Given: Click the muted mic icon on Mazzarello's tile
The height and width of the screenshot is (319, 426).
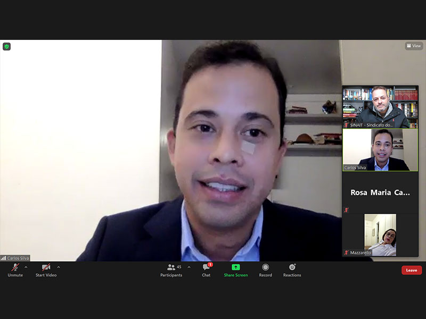Looking at the screenshot, I should pos(346,253).
